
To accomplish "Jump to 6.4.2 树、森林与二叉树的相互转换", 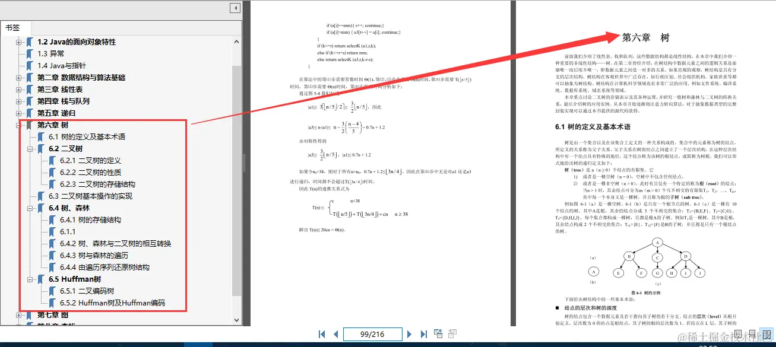I will click(116, 244).
